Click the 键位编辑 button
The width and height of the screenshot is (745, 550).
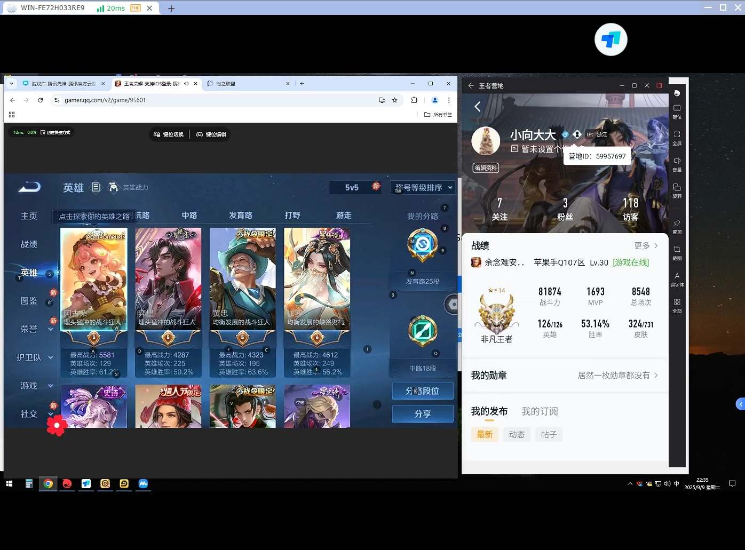pyautogui.click(x=211, y=134)
